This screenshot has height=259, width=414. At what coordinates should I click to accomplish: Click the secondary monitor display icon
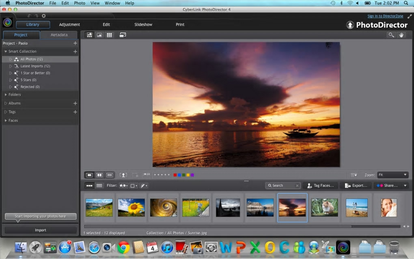[x=123, y=35]
